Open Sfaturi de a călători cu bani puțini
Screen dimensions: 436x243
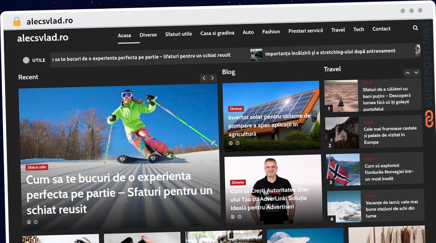tap(386, 99)
